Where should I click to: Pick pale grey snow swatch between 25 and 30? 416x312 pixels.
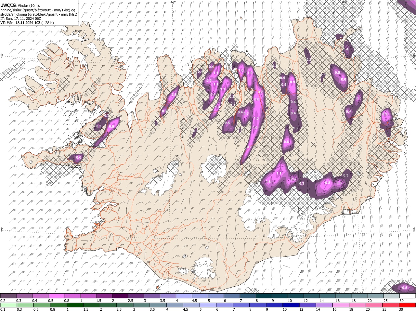[x=392, y=296]
